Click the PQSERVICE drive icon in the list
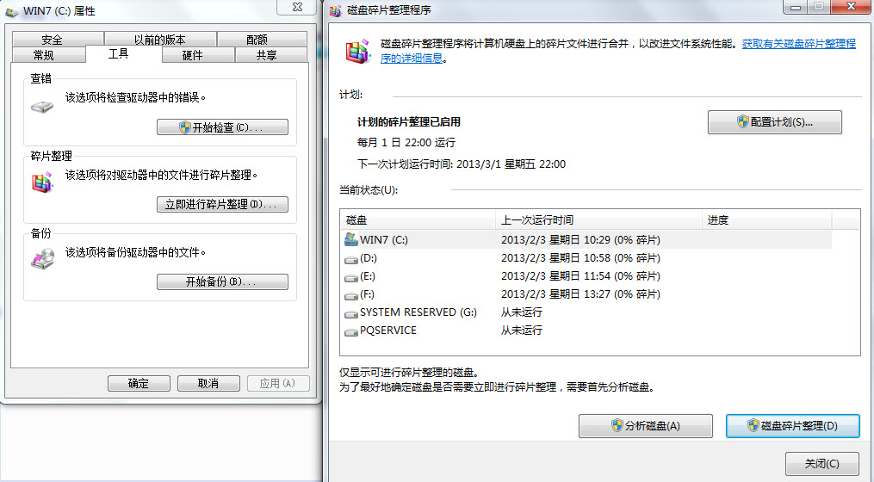The height and width of the screenshot is (482, 874). point(351,331)
